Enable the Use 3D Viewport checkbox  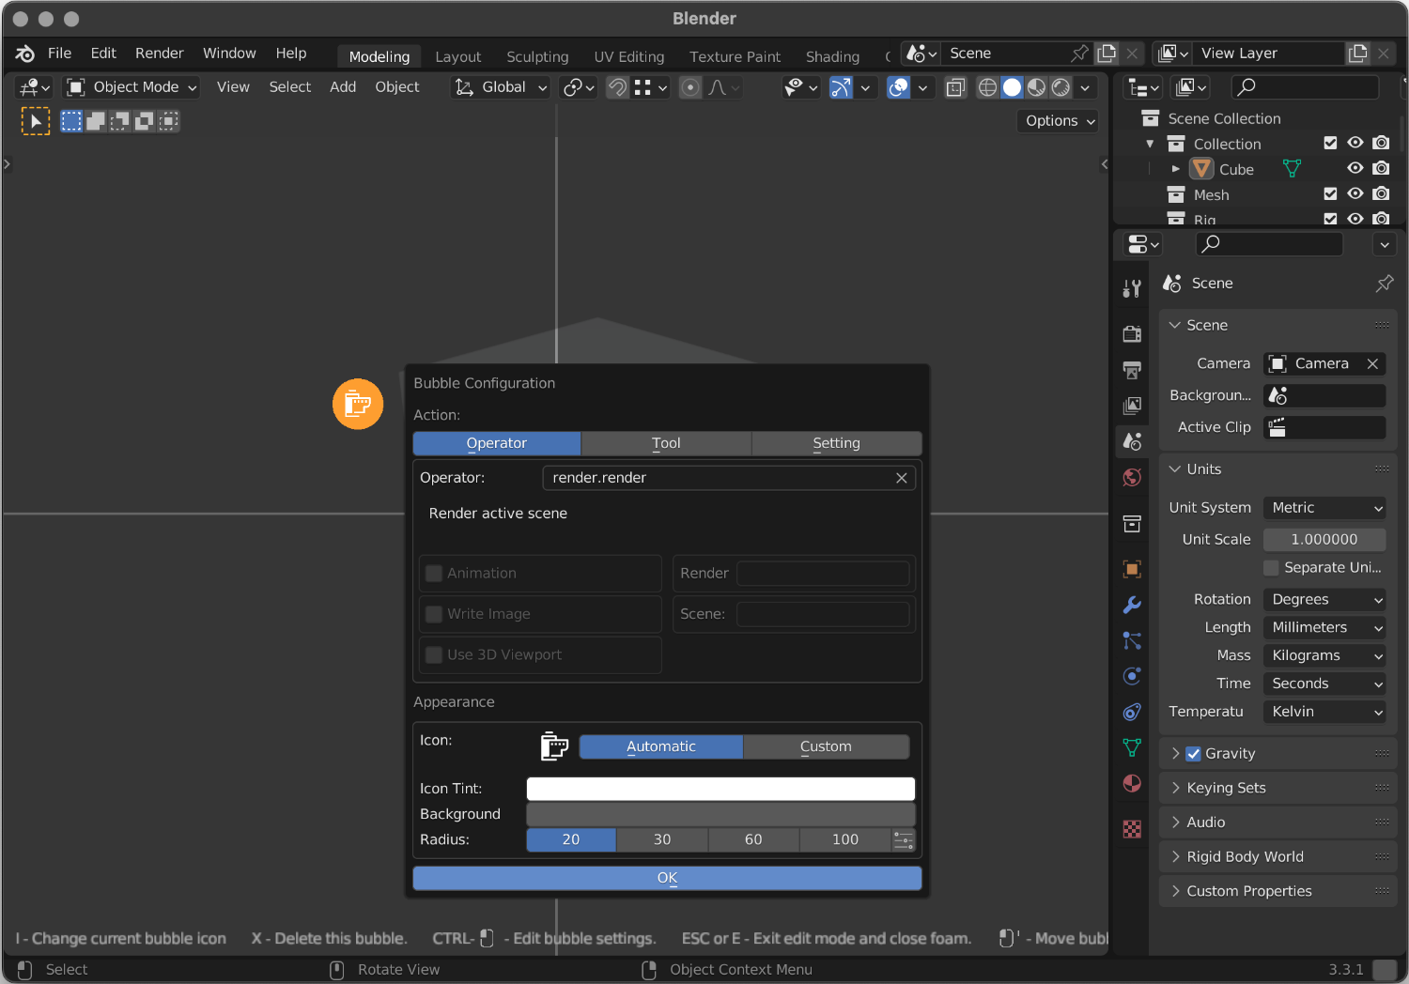434,655
